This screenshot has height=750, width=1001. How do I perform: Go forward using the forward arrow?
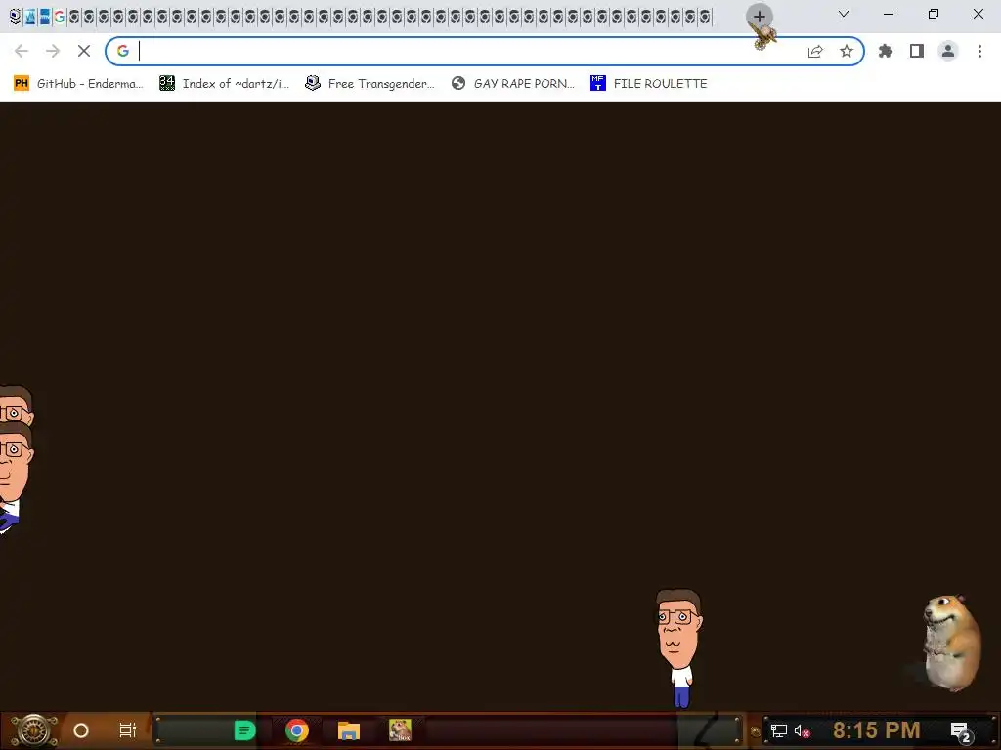pyautogui.click(x=53, y=51)
